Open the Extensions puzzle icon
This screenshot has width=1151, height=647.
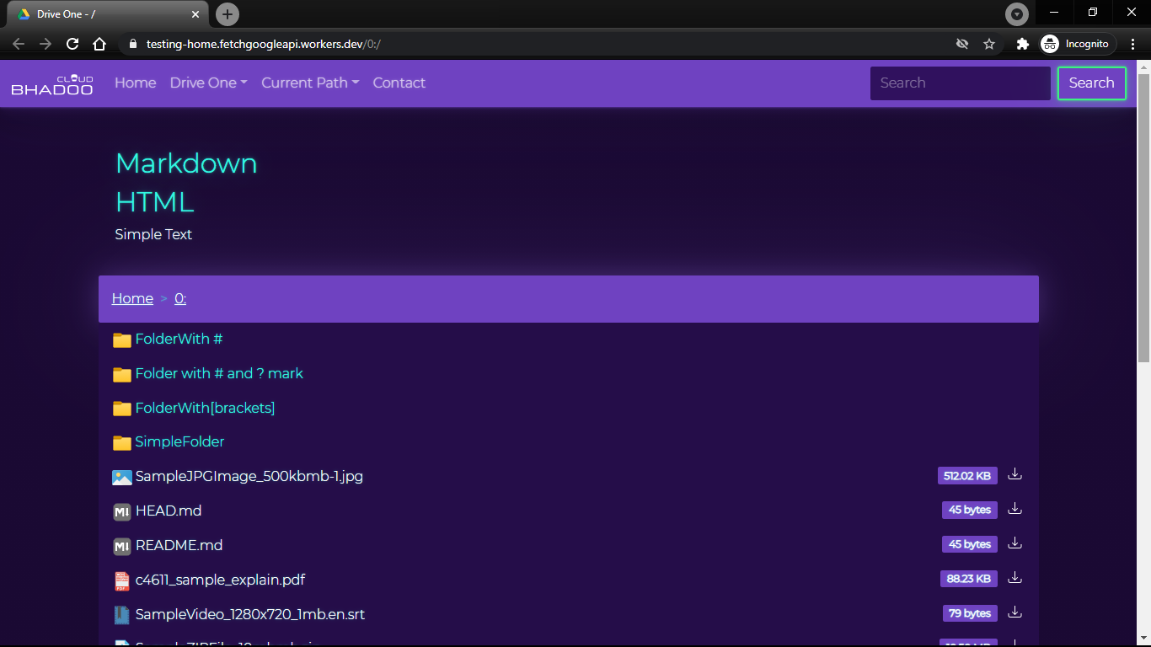(1023, 44)
